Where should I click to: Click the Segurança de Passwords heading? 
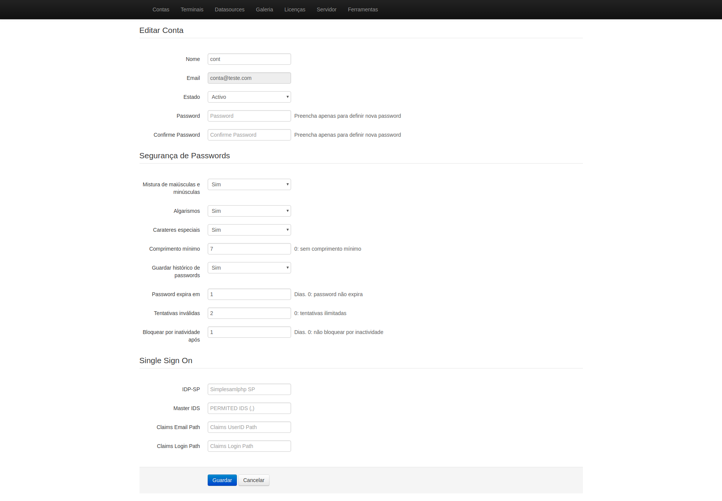185,156
